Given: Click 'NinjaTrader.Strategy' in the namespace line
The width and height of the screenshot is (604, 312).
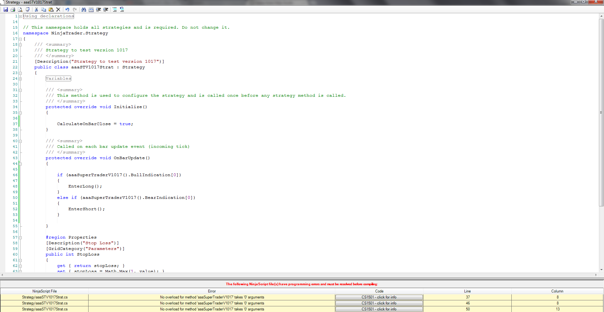Looking at the screenshot, I should [80, 33].
